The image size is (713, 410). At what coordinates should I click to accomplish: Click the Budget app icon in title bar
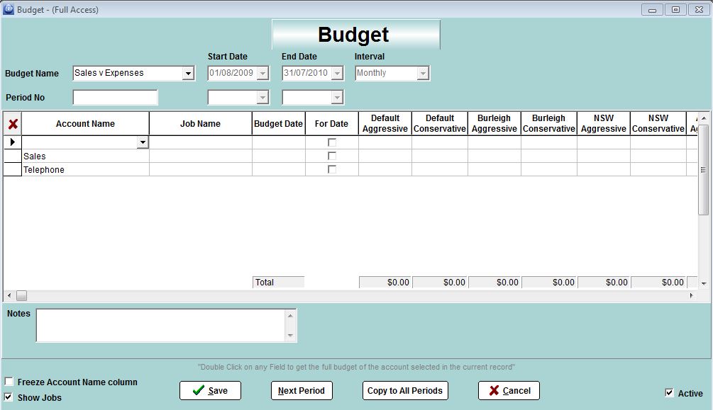point(9,10)
